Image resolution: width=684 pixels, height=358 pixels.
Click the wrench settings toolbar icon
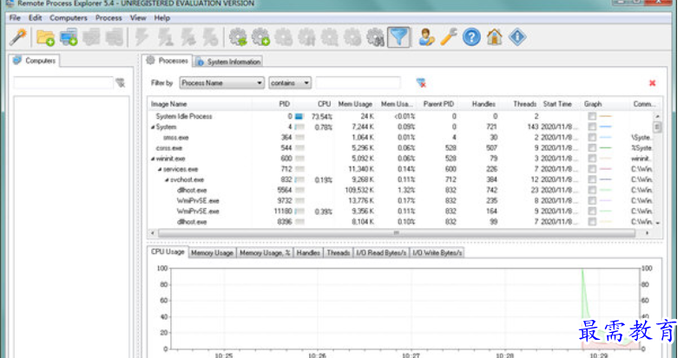(449, 36)
